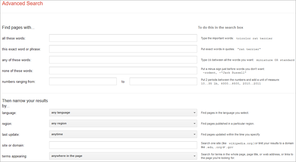Screen dimensions: 296x162
Task: Click the numbers range 'to' end field
Action: click(x=163, y=81)
